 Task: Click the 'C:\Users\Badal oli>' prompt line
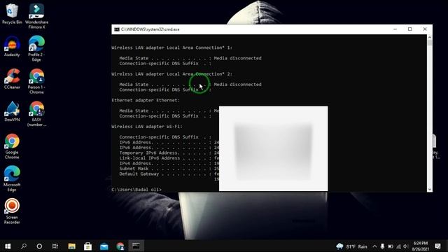(x=136, y=190)
